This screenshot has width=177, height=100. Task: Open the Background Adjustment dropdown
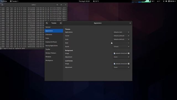[121, 57]
